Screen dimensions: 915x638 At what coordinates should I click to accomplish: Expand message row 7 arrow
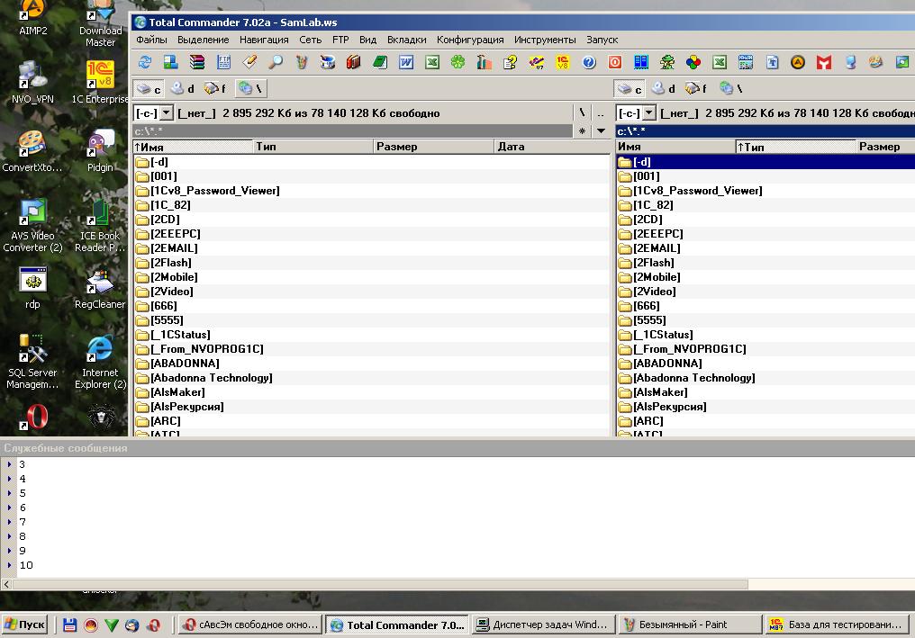pos(9,522)
